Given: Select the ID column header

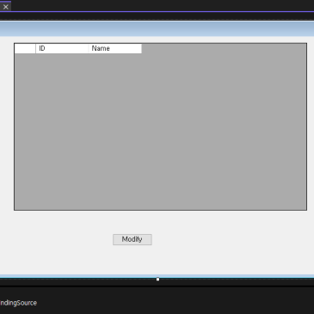Looking at the screenshot, I should coord(62,48).
